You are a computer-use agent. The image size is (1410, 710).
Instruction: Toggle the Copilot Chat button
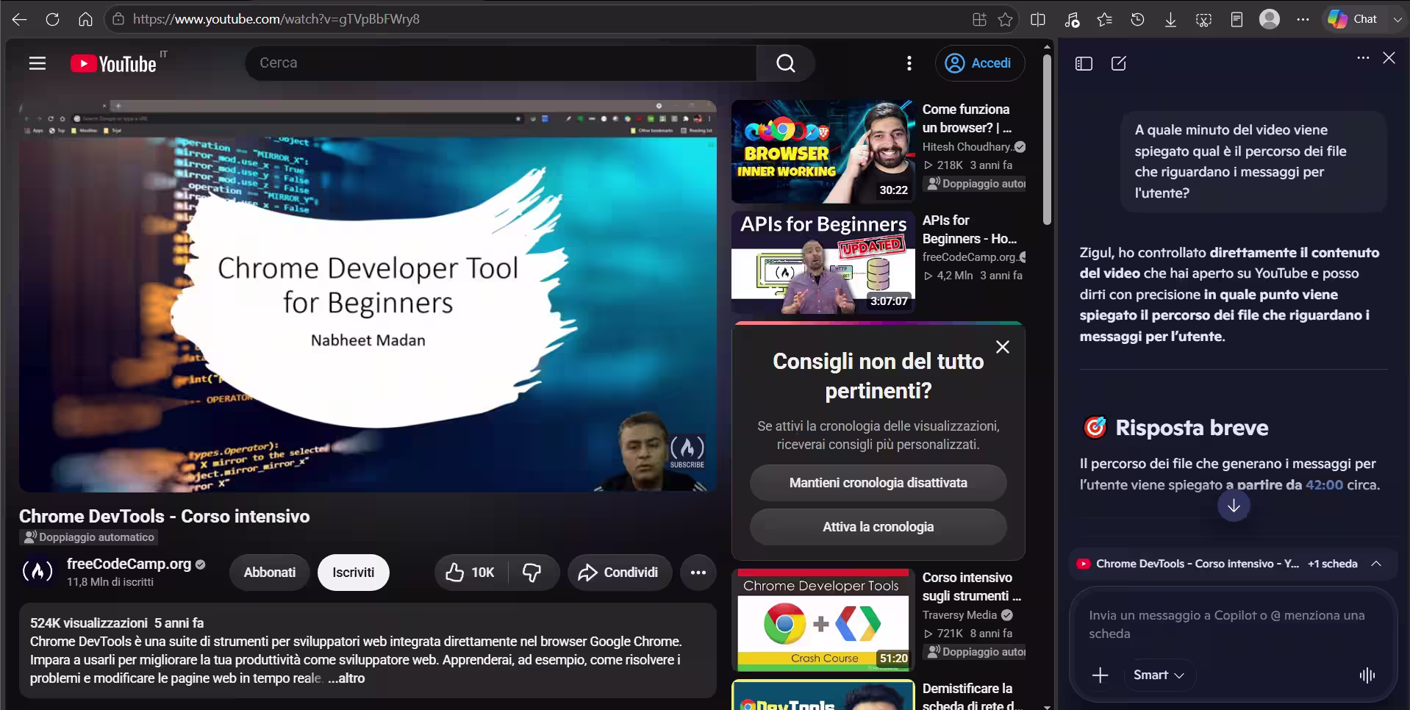(1353, 19)
